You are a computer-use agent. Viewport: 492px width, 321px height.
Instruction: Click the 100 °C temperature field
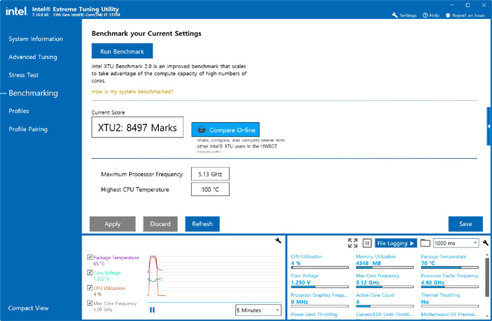(x=210, y=190)
